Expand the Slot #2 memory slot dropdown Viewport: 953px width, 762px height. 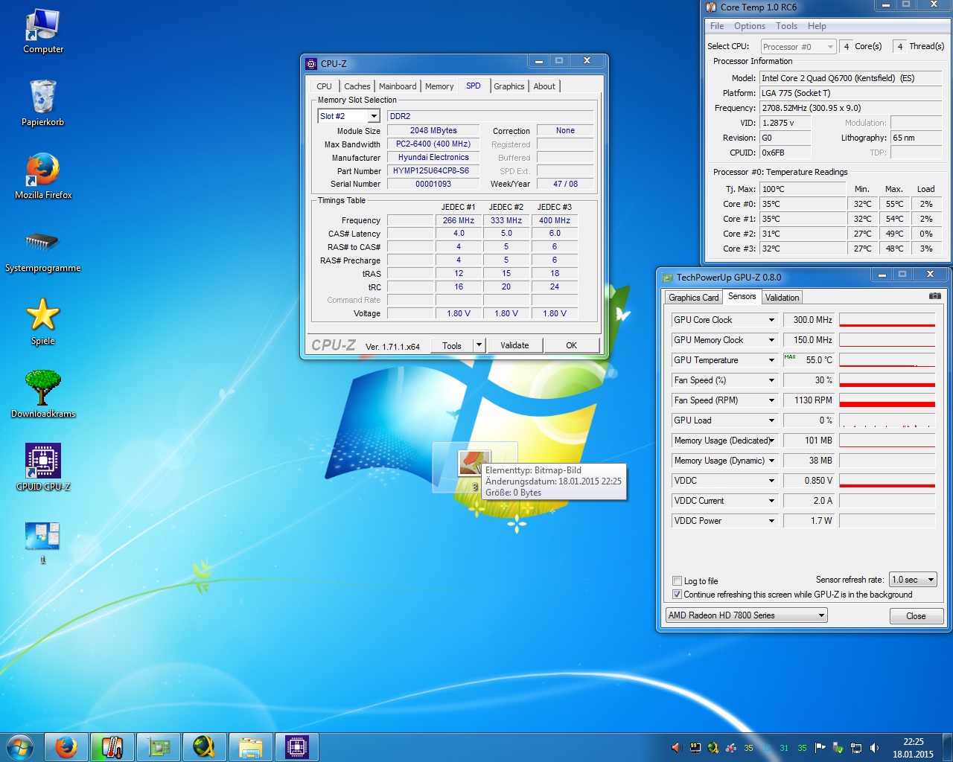(x=374, y=116)
